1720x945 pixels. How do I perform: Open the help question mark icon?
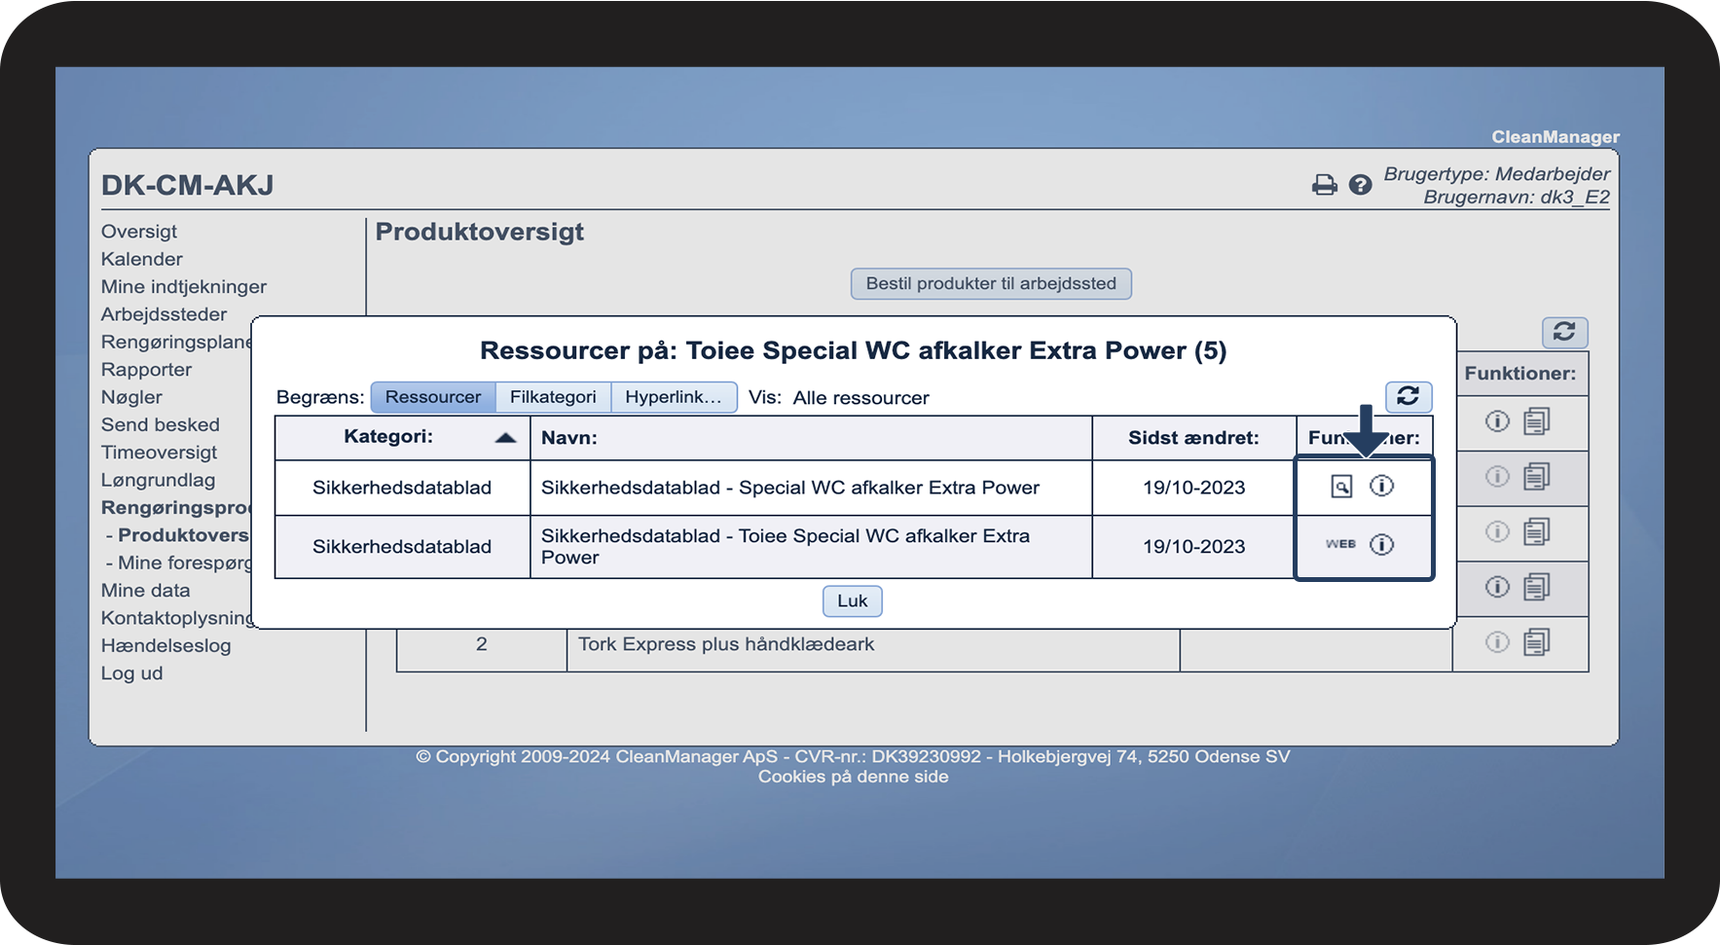tap(1361, 185)
